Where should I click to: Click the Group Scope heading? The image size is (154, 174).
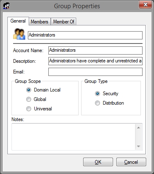coord(28,81)
